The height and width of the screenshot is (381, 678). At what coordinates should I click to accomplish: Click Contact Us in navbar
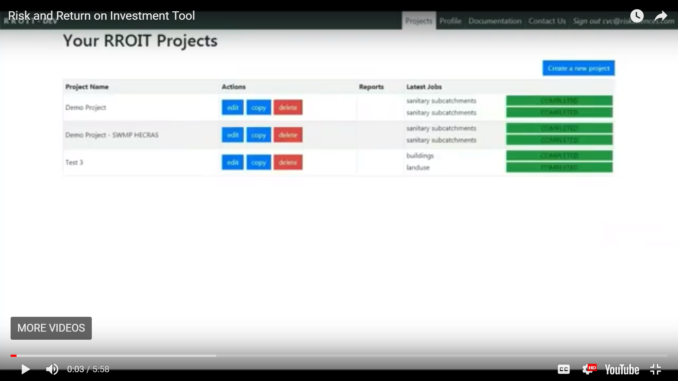click(547, 21)
